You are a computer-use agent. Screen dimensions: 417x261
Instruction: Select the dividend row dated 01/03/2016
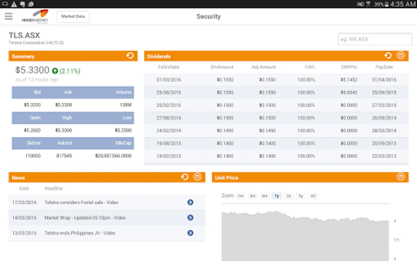coord(276,80)
